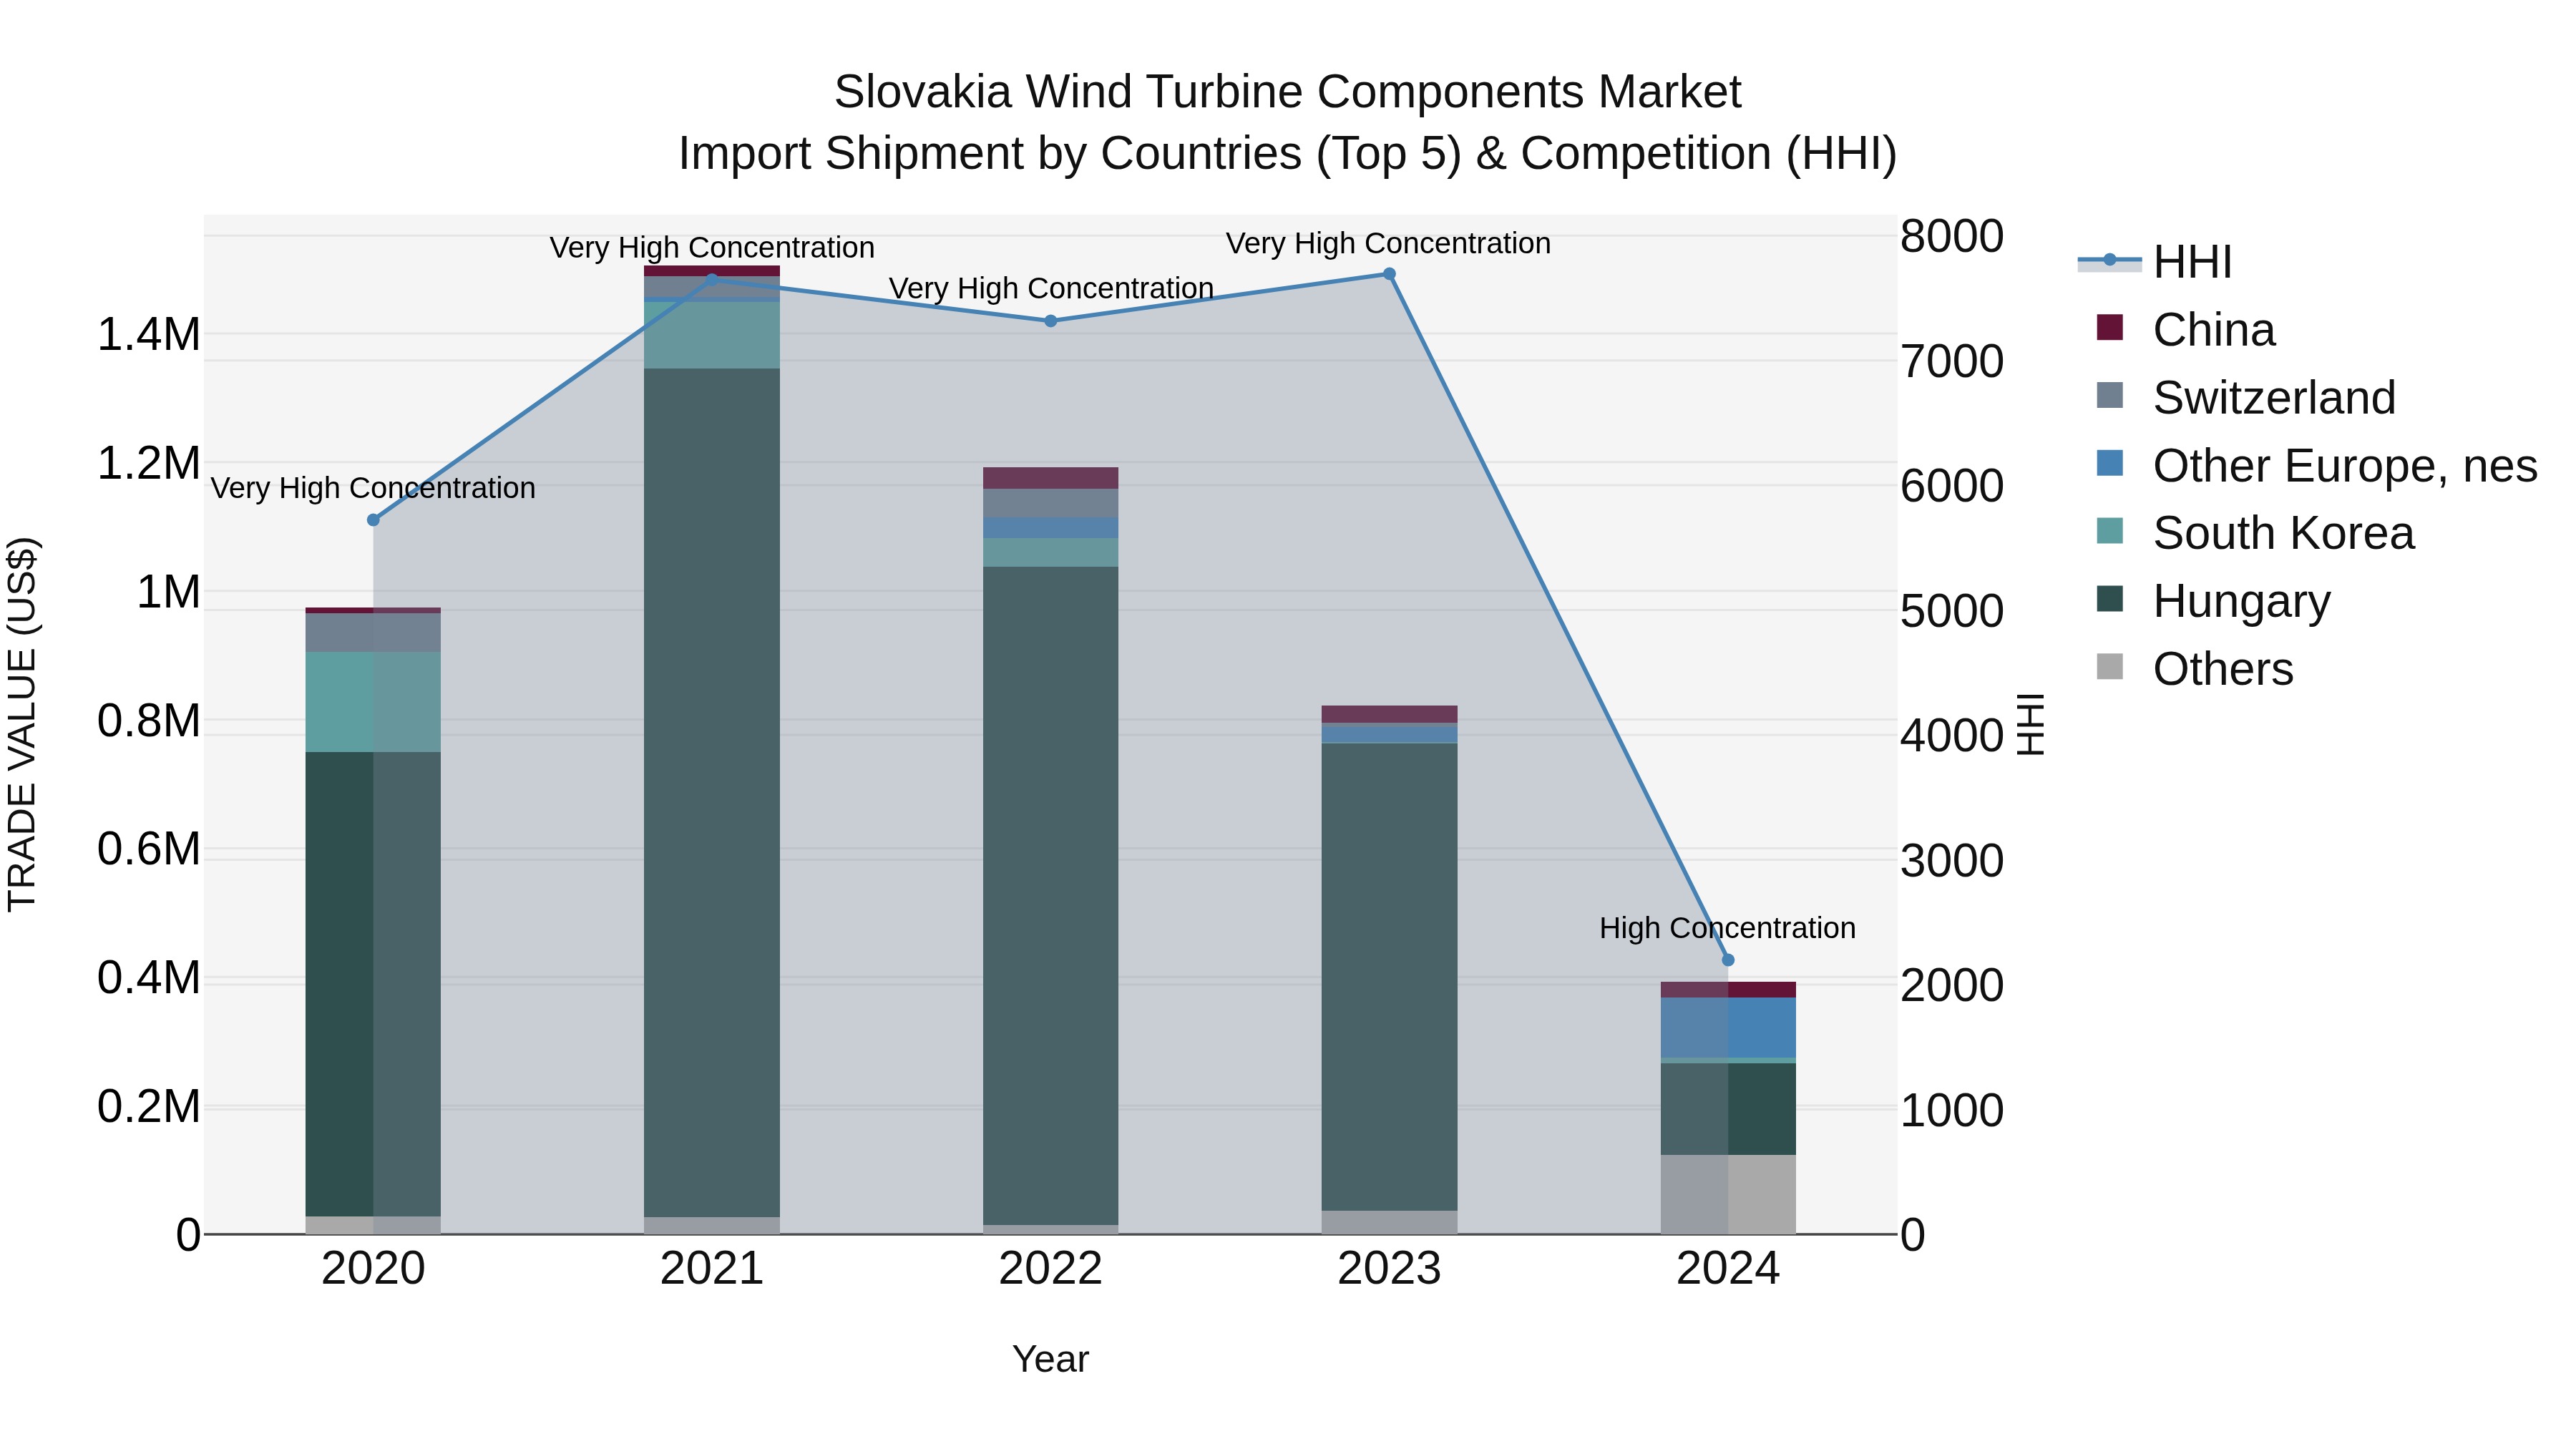Click the Others segment of the 2024 bar
Image resolution: width=2576 pixels, height=1449 pixels.
[x=1728, y=1195]
